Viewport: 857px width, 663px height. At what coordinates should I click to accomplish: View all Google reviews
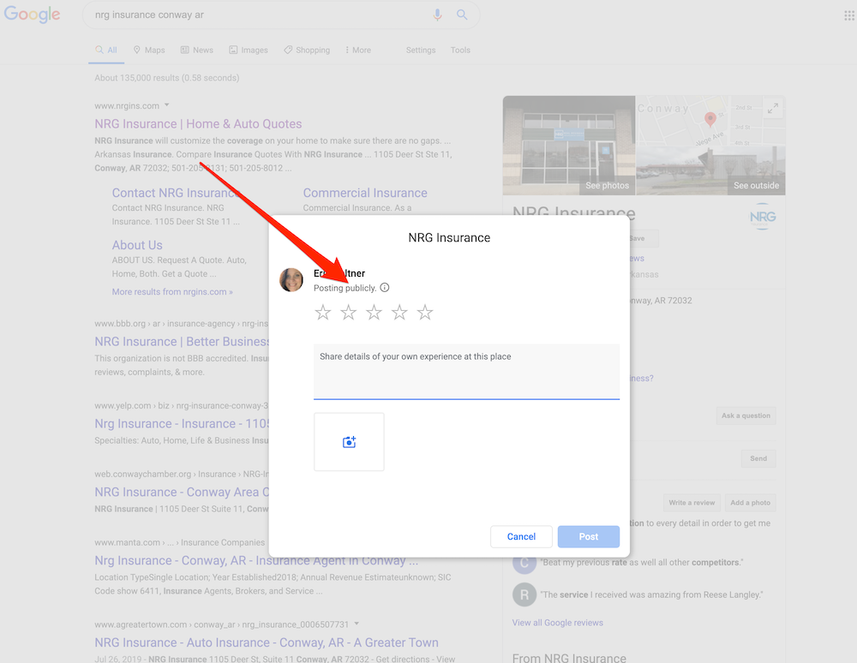coord(558,623)
